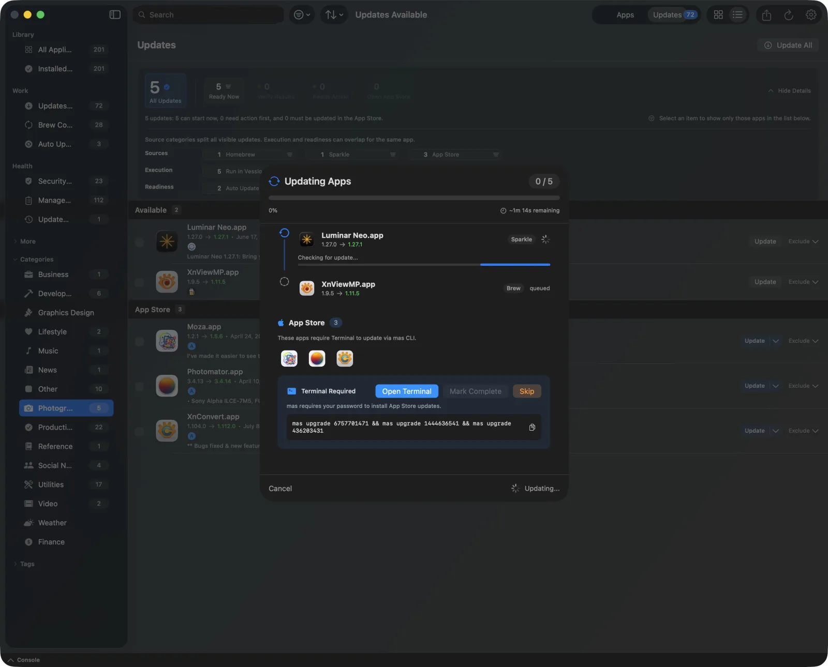828x667 pixels.
Task: Click the Photomator icon in the dialog
Action: coord(317,358)
